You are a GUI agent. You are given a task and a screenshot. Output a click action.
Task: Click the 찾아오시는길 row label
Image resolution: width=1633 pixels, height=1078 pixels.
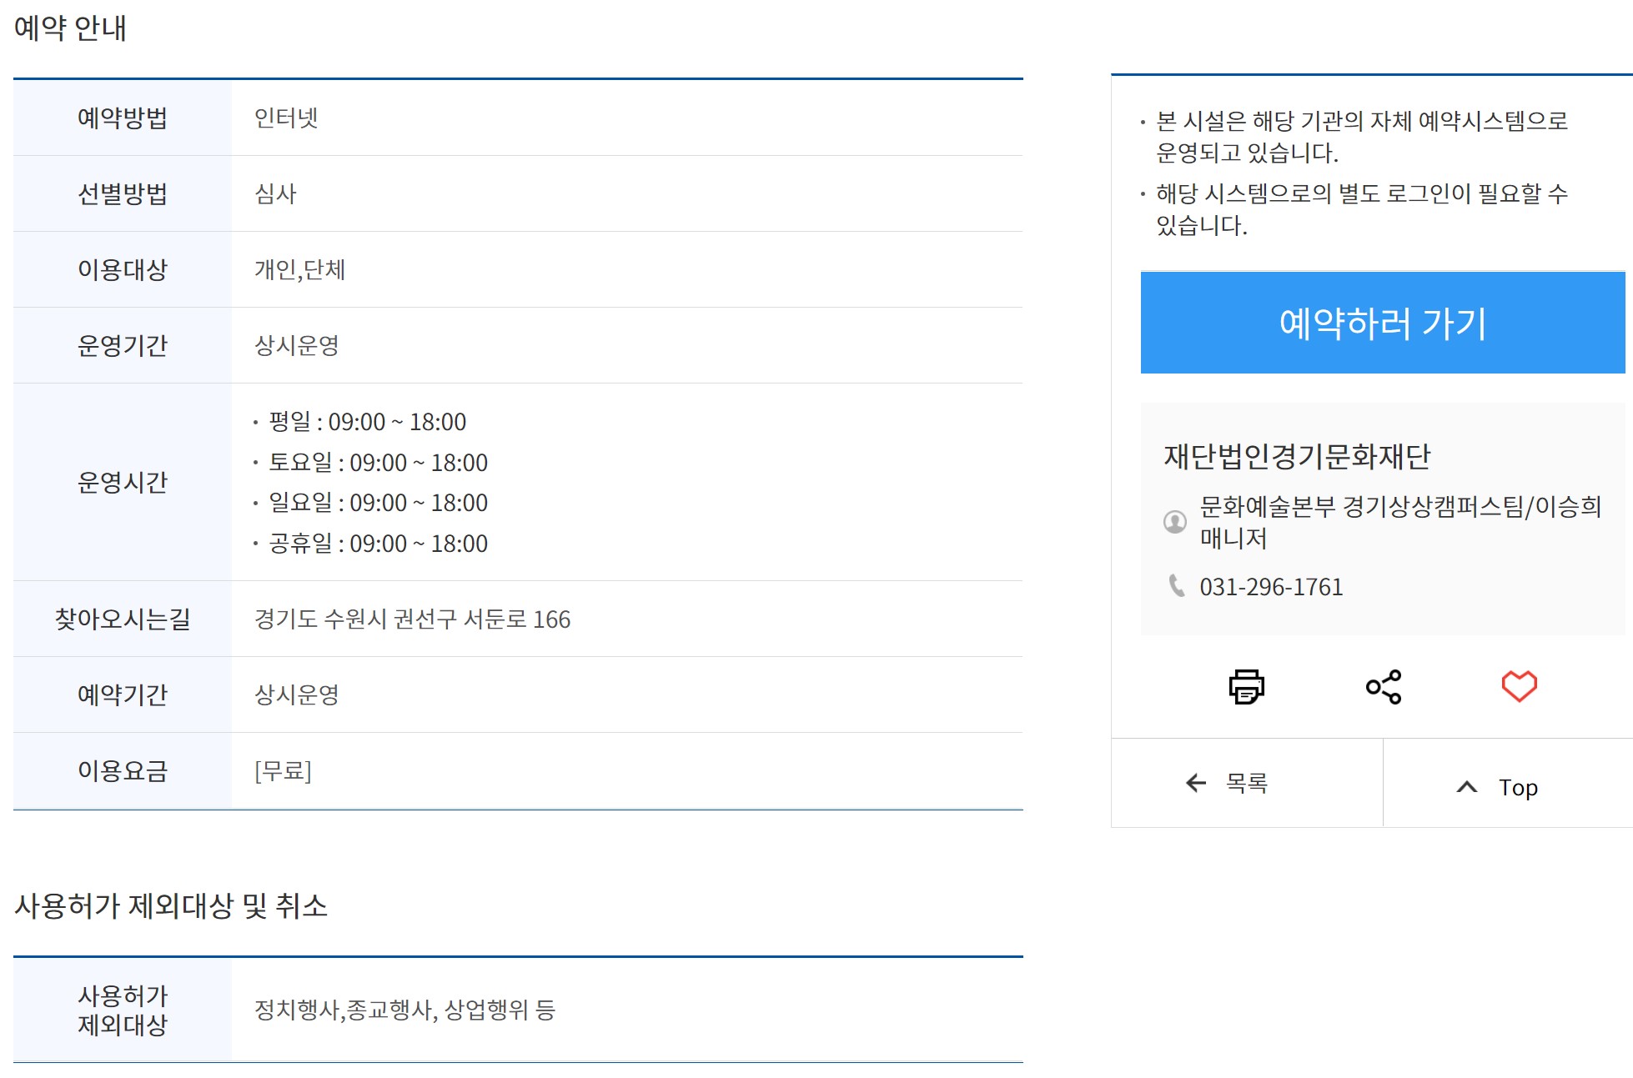click(x=123, y=619)
